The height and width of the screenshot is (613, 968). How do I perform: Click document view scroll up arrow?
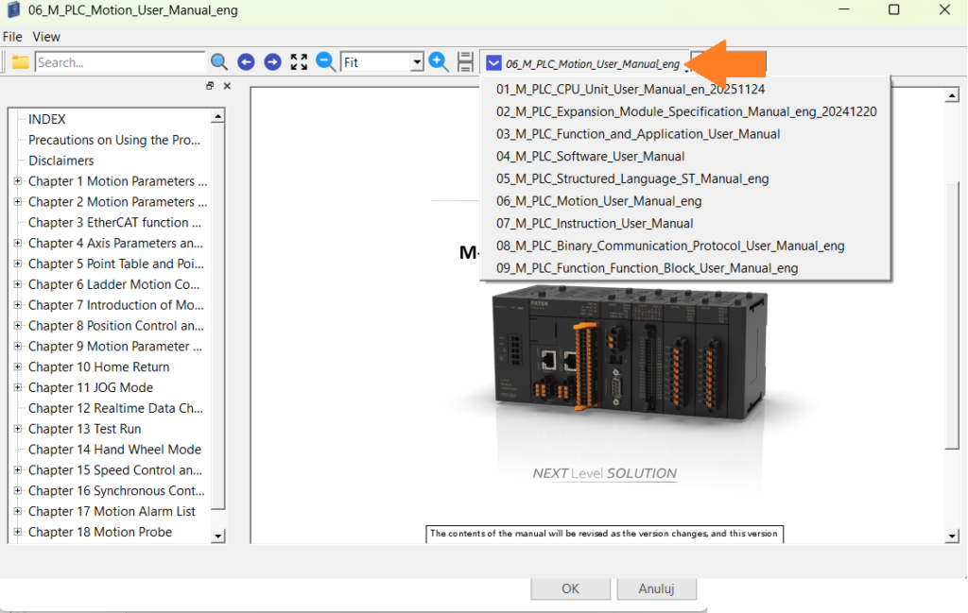[952, 95]
